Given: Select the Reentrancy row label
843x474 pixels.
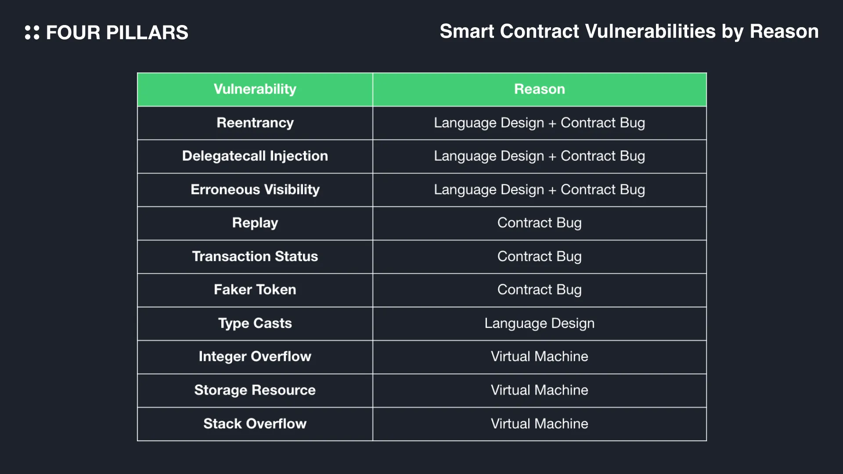Looking at the screenshot, I should 255,123.
